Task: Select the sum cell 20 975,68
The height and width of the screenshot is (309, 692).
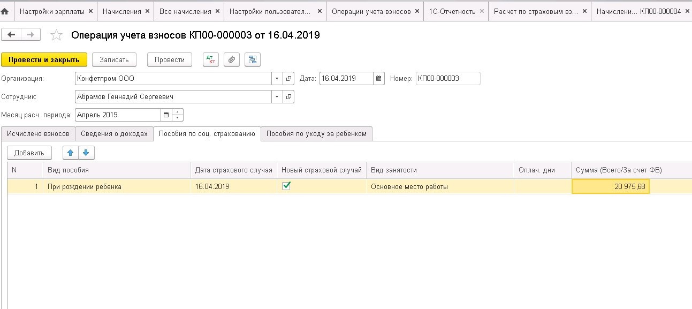Action: [x=610, y=186]
